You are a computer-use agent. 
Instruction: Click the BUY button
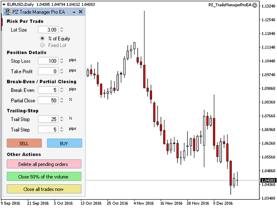[64, 143]
